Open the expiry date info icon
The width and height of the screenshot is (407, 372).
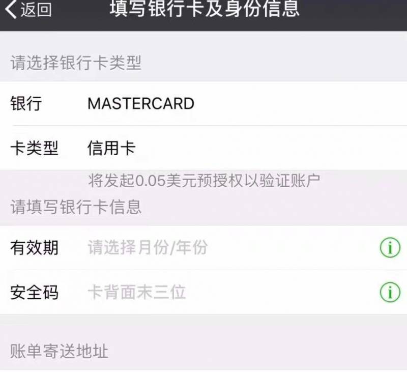[x=390, y=248]
